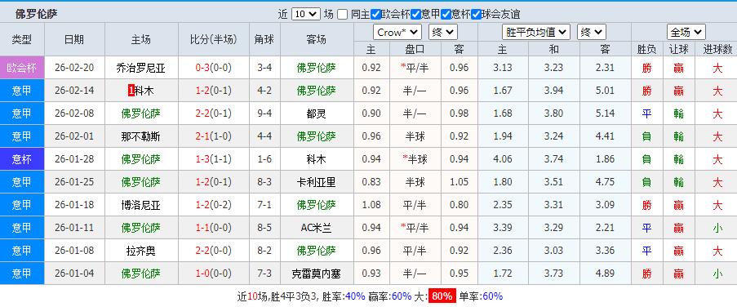Screen dimensions: 737x307
Task: Open the Crow* bookmaker dropdown
Action: coord(397,33)
